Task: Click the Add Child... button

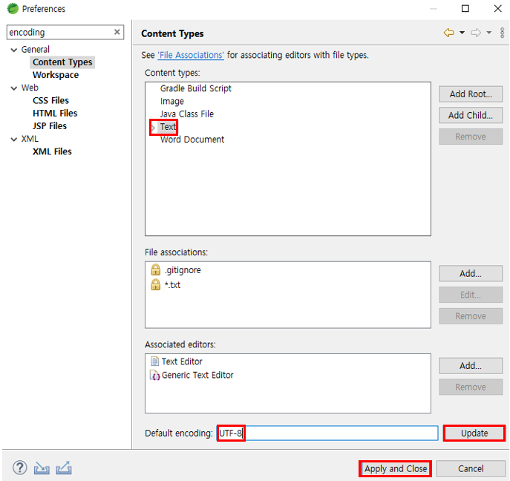Action: [471, 115]
